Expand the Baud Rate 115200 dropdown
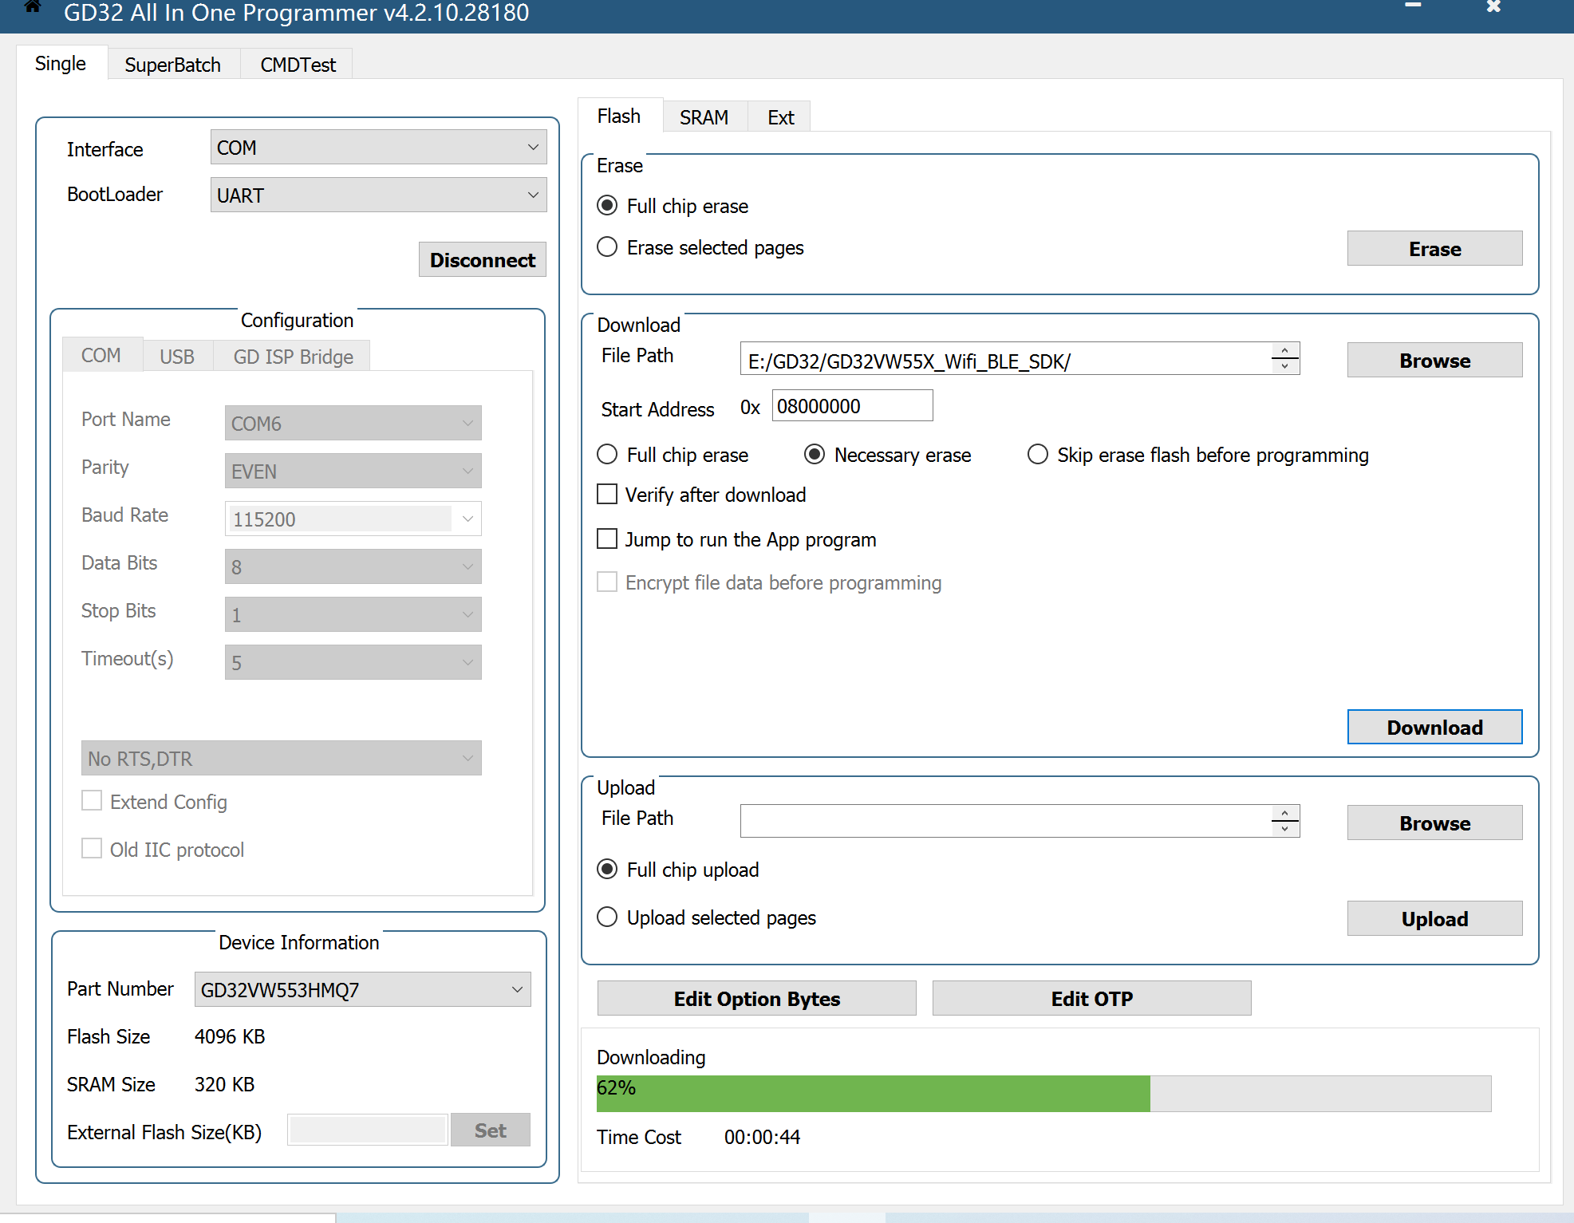This screenshot has width=1574, height=1223. [x=467, y=519]
